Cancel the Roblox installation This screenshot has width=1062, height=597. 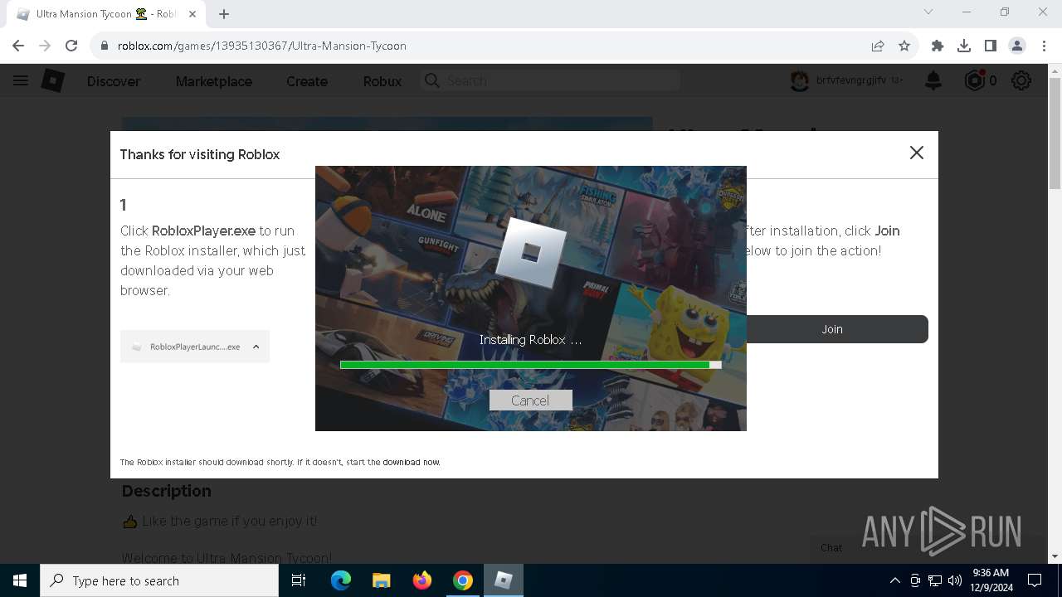530,400
